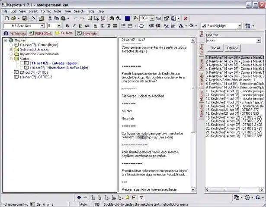Click the highlight paint bucket icon
This screenshot has width=266, height=207.
(191, 26)
